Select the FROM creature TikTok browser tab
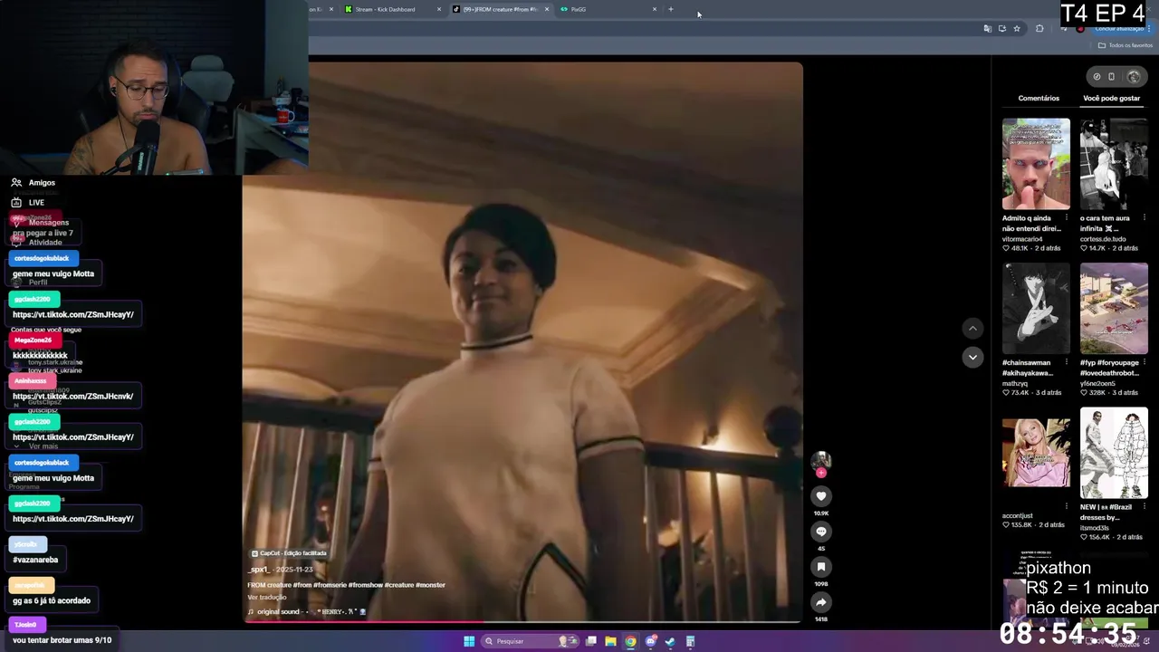1159x652 pixels. pyautogui.click(x=501, y=9)
